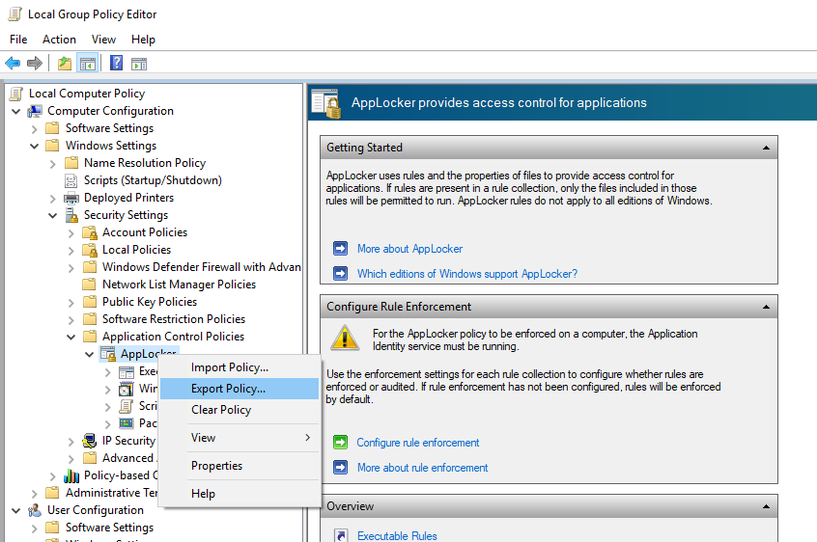Screen dimensions: 817x542
Task: Click the IP Security Policies icon
Action: pos(90,441)
